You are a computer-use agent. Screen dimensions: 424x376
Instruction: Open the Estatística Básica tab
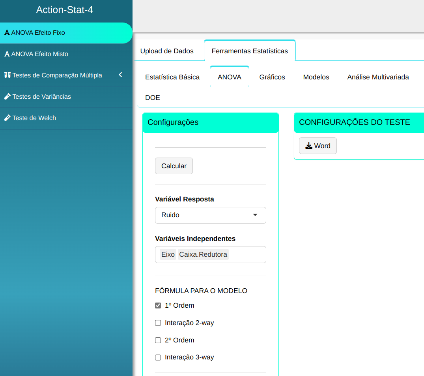172,77
